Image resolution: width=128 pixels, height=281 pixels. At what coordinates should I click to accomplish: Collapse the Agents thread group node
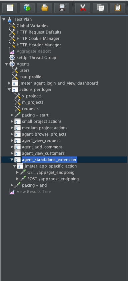[7, 64]
